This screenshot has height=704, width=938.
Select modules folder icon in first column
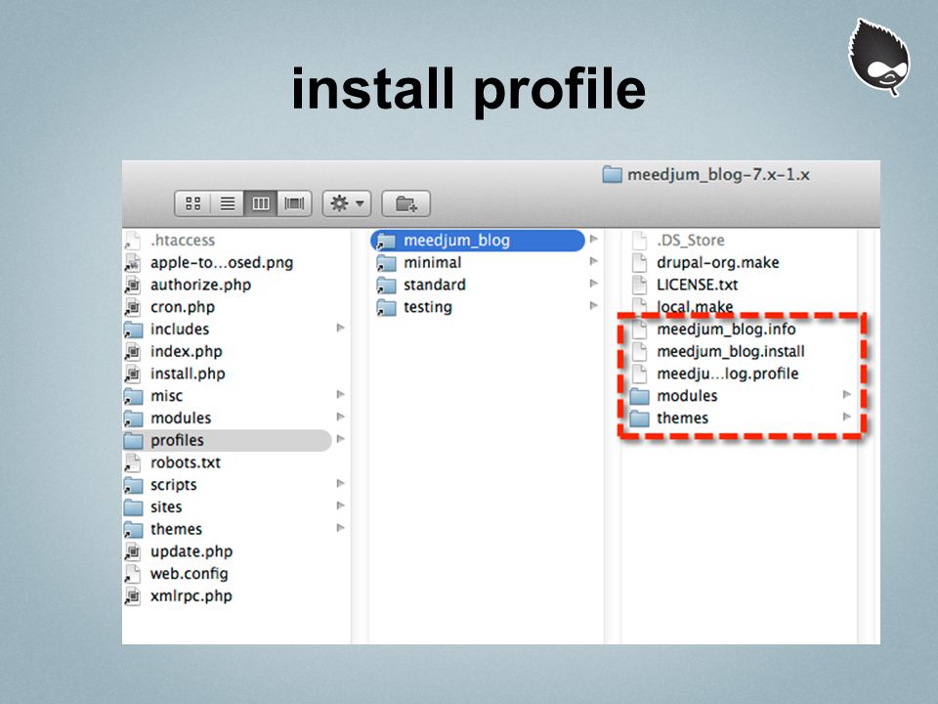[x=133, y=418]
